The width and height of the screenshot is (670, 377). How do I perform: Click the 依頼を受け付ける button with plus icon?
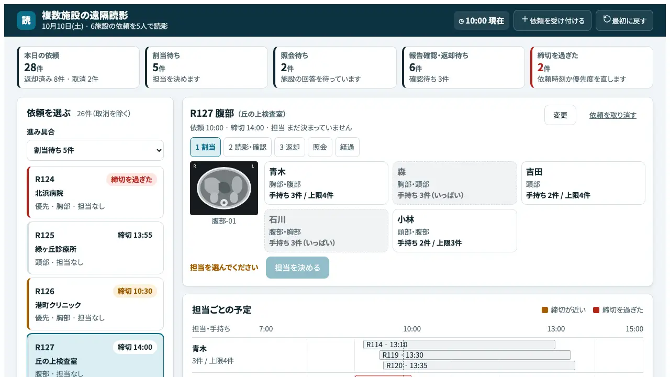(x=552, y=20)
